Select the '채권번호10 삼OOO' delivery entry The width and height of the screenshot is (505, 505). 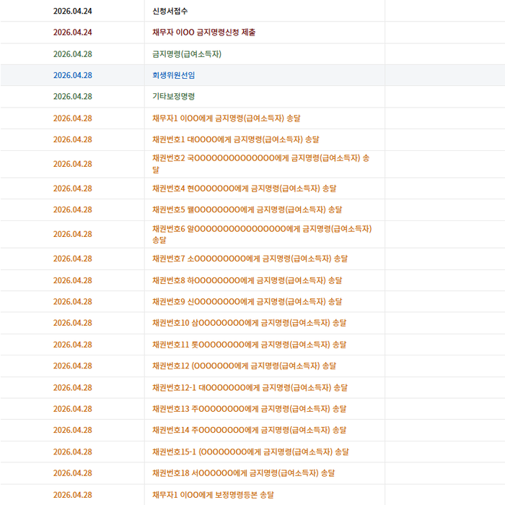click(250, 323)
